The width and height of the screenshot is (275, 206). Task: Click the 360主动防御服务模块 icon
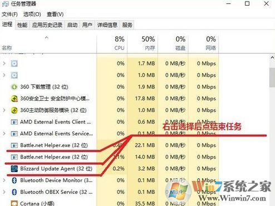tap(14, 110)
